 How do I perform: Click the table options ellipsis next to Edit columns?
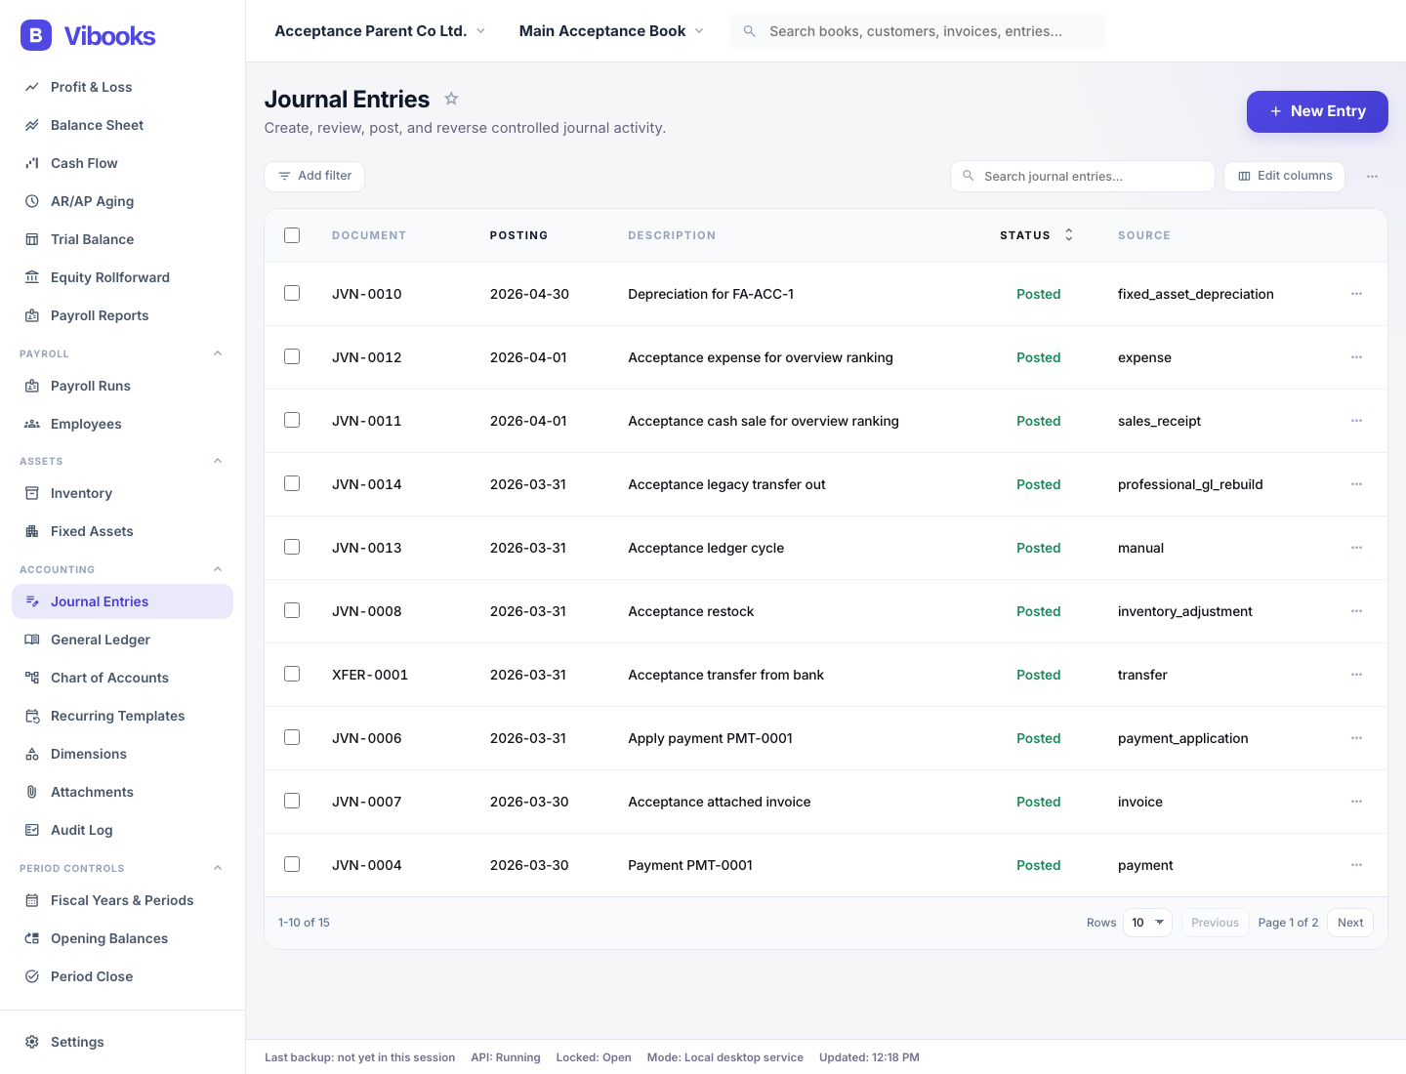(x=1372, y=177)
